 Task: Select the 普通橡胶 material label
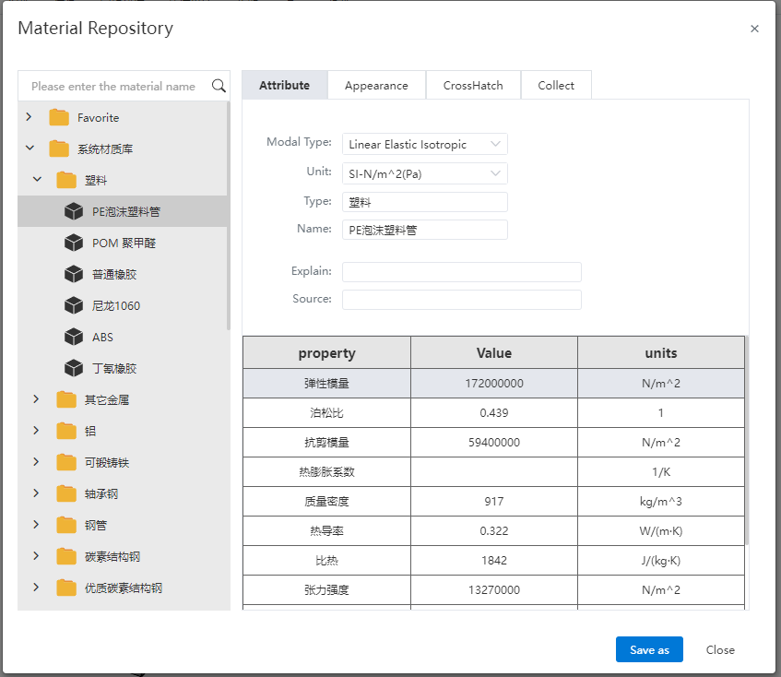114,275
